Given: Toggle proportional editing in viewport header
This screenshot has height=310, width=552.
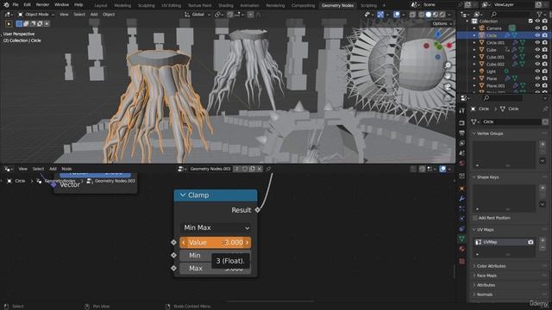Looking at the screenshot, I should (x=250, y=15).
